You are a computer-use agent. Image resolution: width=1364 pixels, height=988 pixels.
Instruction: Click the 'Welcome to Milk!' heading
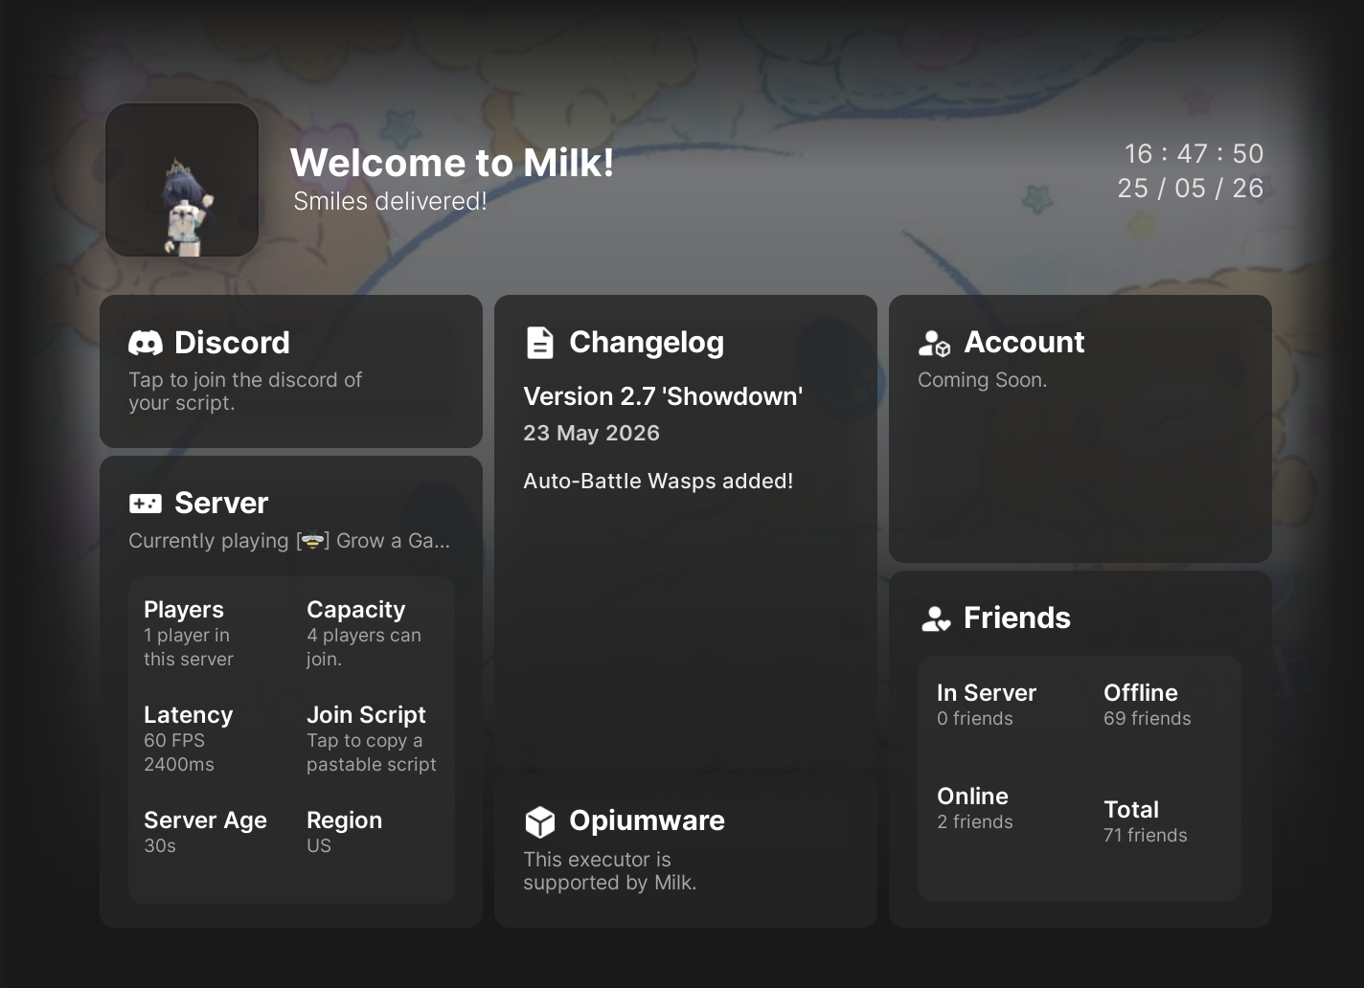(452, 163)
